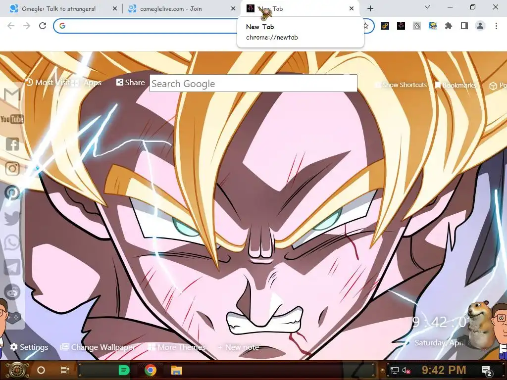Close the cameglelive.com tab
The height and width of the screenshot is (380, 507).
tap(233, 9)
